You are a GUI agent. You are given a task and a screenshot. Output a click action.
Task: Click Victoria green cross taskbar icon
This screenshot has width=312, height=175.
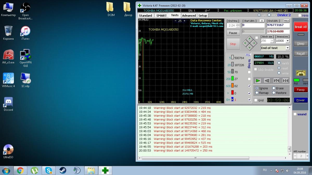(x=105, y=170)
